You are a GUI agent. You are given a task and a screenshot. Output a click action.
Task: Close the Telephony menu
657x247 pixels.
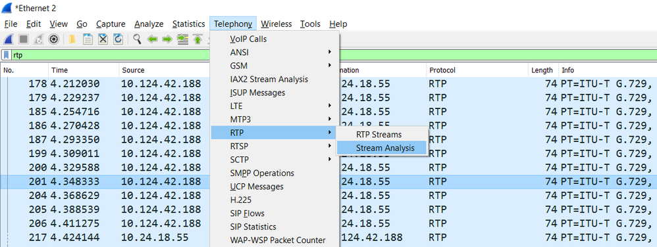[233, 24]
